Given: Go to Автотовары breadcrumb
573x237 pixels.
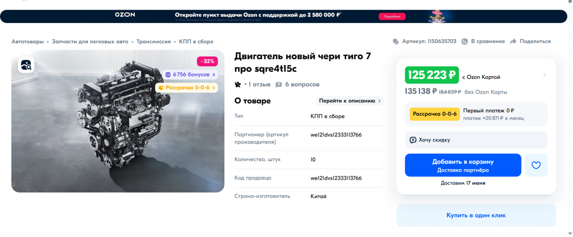Looking at the screenshot, I should 28,42.
